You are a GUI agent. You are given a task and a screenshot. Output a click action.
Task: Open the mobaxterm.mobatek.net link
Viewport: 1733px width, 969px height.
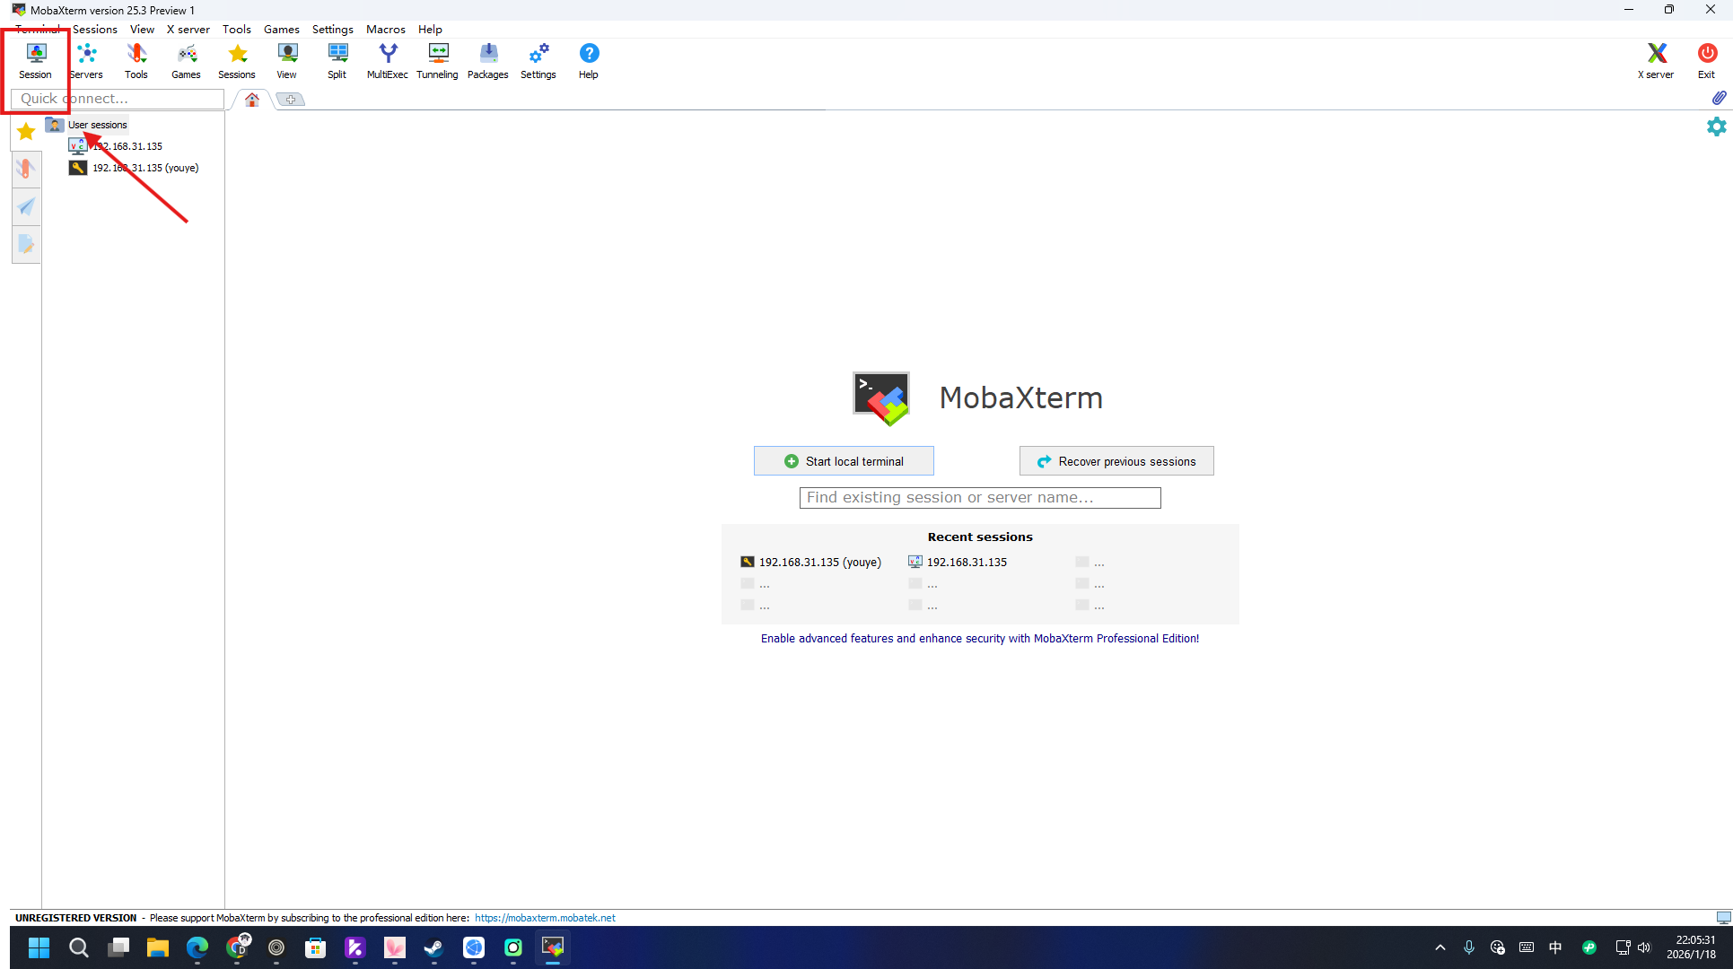point(545,918)
